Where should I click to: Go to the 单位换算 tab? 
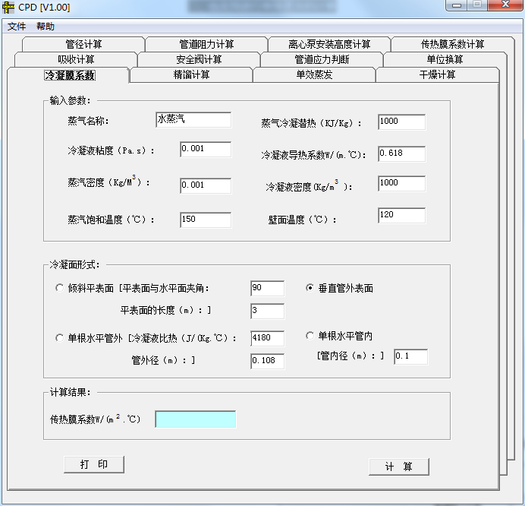(x=445, y=59)
